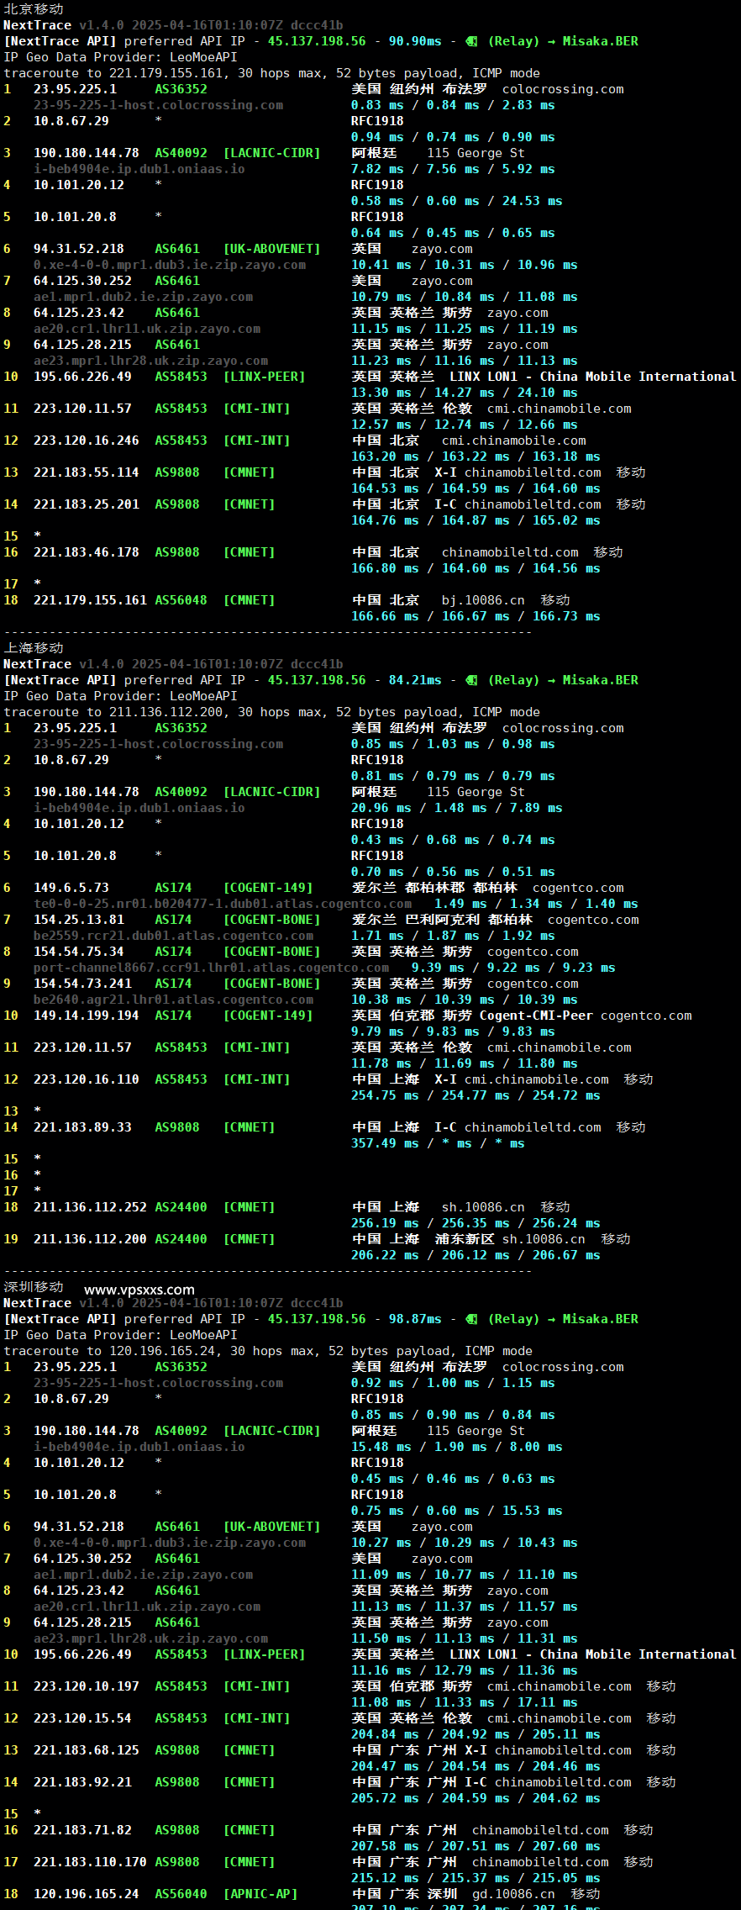Click the 浦东新区 location text

point(465,1239)
